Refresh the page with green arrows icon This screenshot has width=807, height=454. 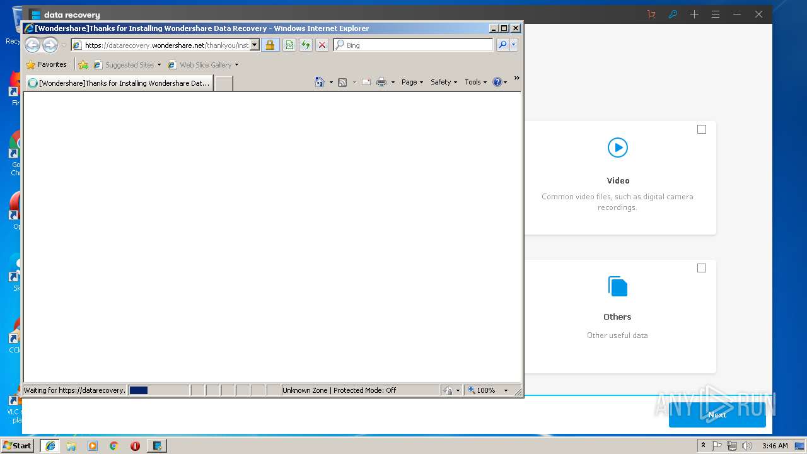coord(306,45)
